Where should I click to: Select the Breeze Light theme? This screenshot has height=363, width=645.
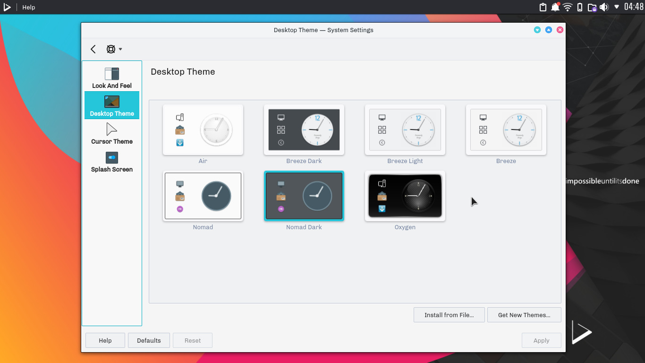(405, 130)
